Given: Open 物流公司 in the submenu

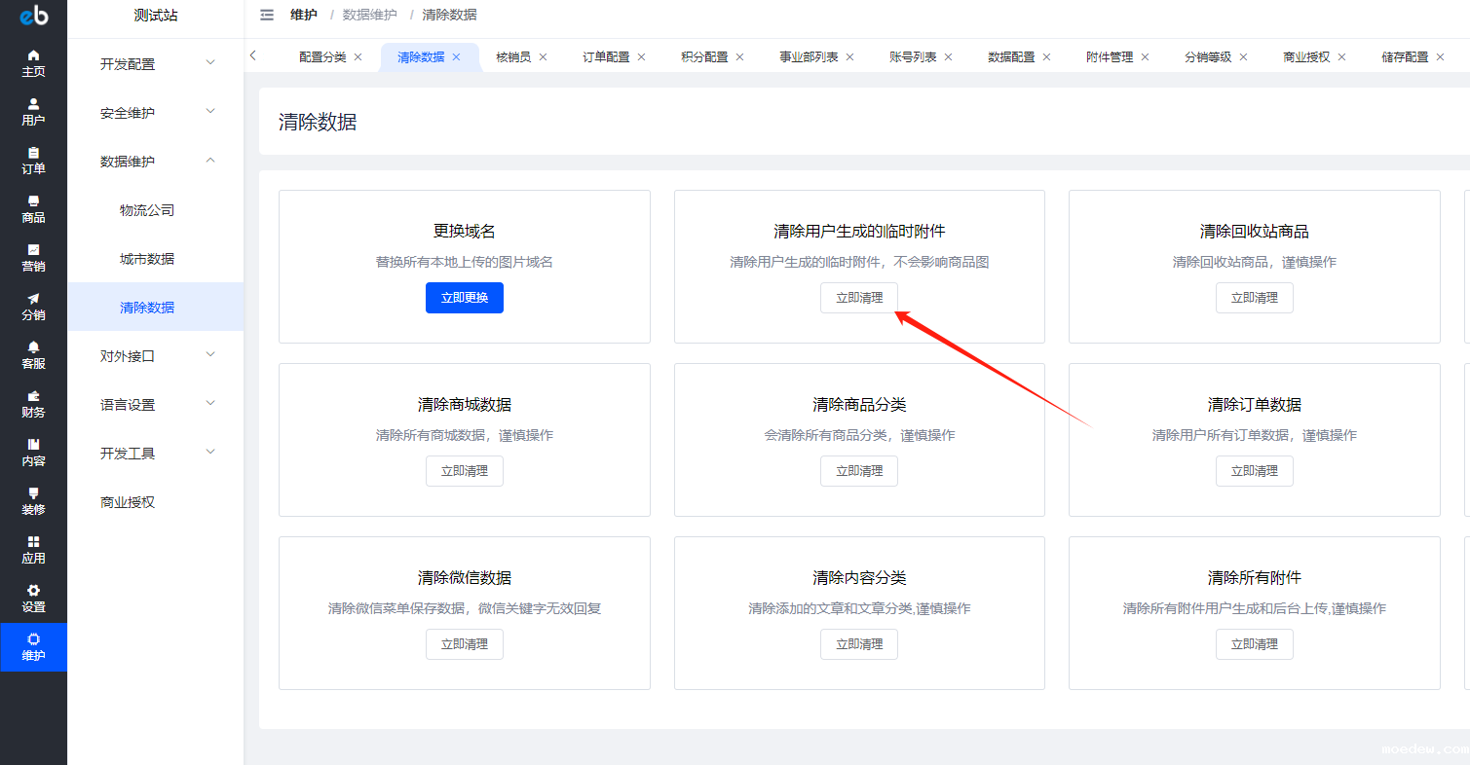Looking at the screenshot, I should (147, 210).
